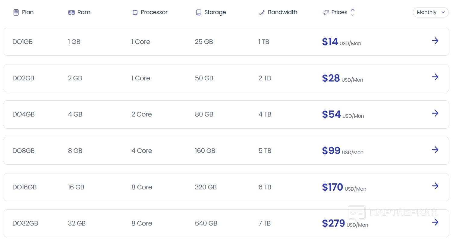
Task: Open the Monthly billing period dropdown
Action: point(430,12)
